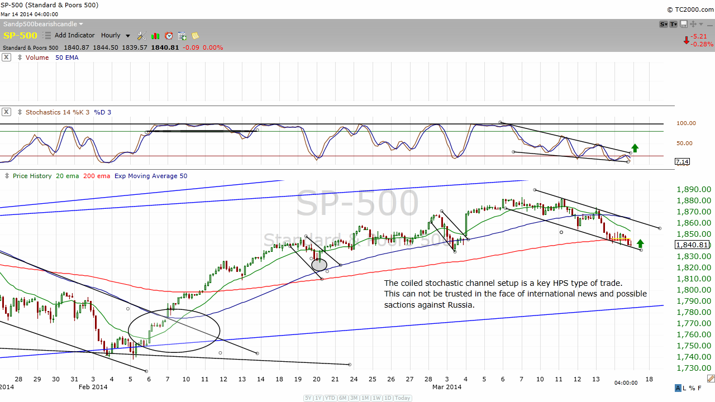Open the chart drawing tools icon
The height and width of the screenshot is (402, 715).
click(141, 36)
